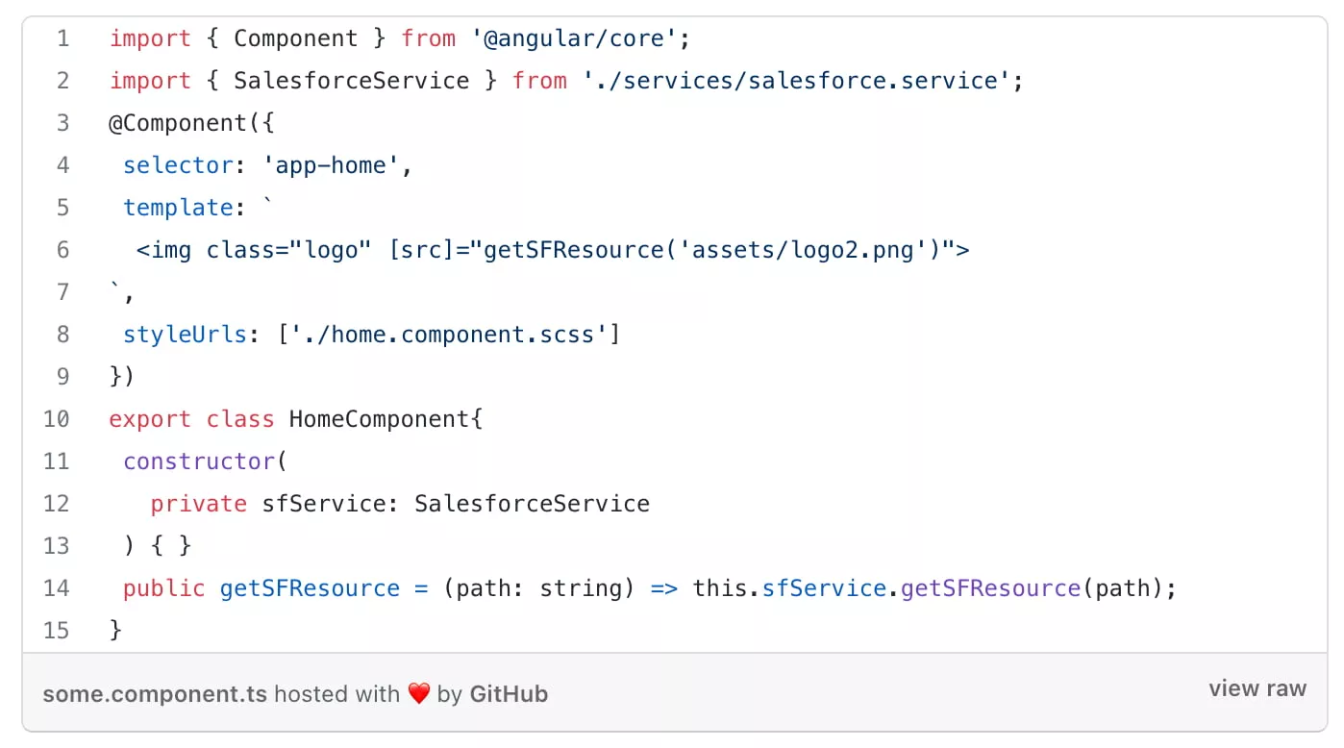The width and height of the screenshot is (1344, 748).
Task: Select line number 12 in gutter
Action: [57, 504]
